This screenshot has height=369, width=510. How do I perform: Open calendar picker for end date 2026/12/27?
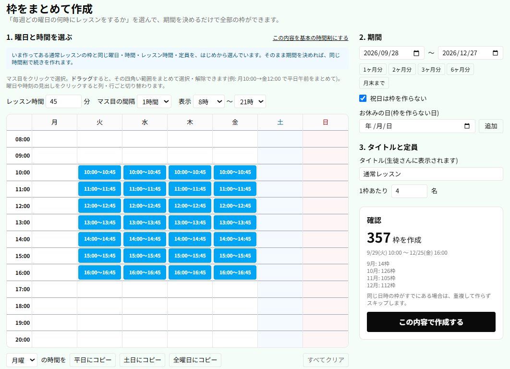[x=496, y=53]
